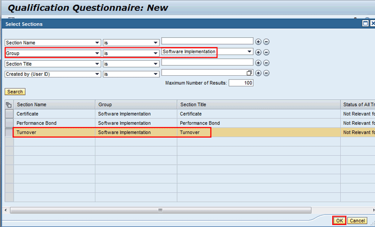This screenshot has width=375, height=227.
Task: Toggle the Turnover row selector
Action: 9,133
